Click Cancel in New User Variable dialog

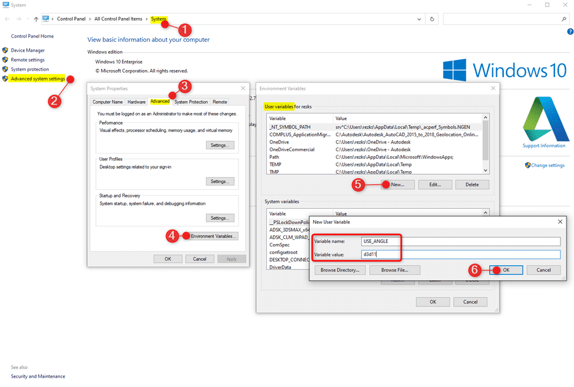pyautogui.click(x=543, y=270)
